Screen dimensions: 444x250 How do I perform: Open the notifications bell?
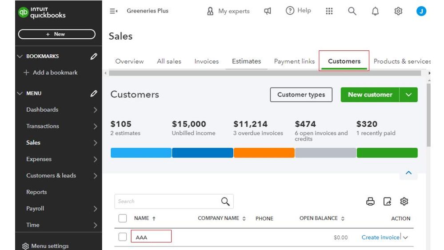click(375, 12)
